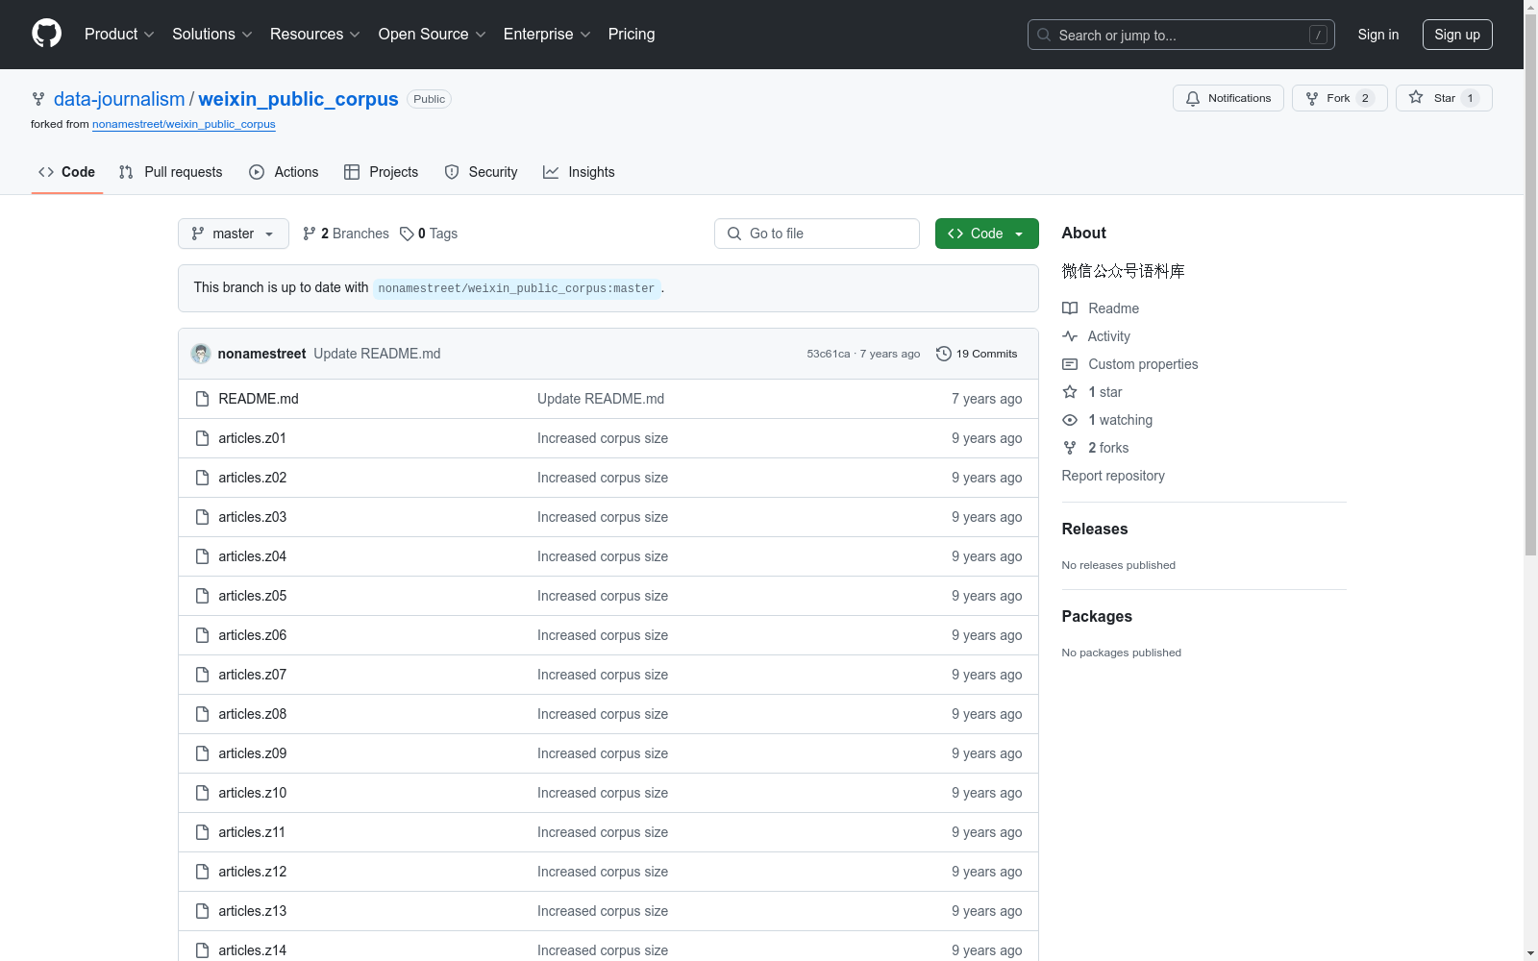Click Report repository
Image resolution: width=1538 pixels, height=961 pixels.
1113,476
